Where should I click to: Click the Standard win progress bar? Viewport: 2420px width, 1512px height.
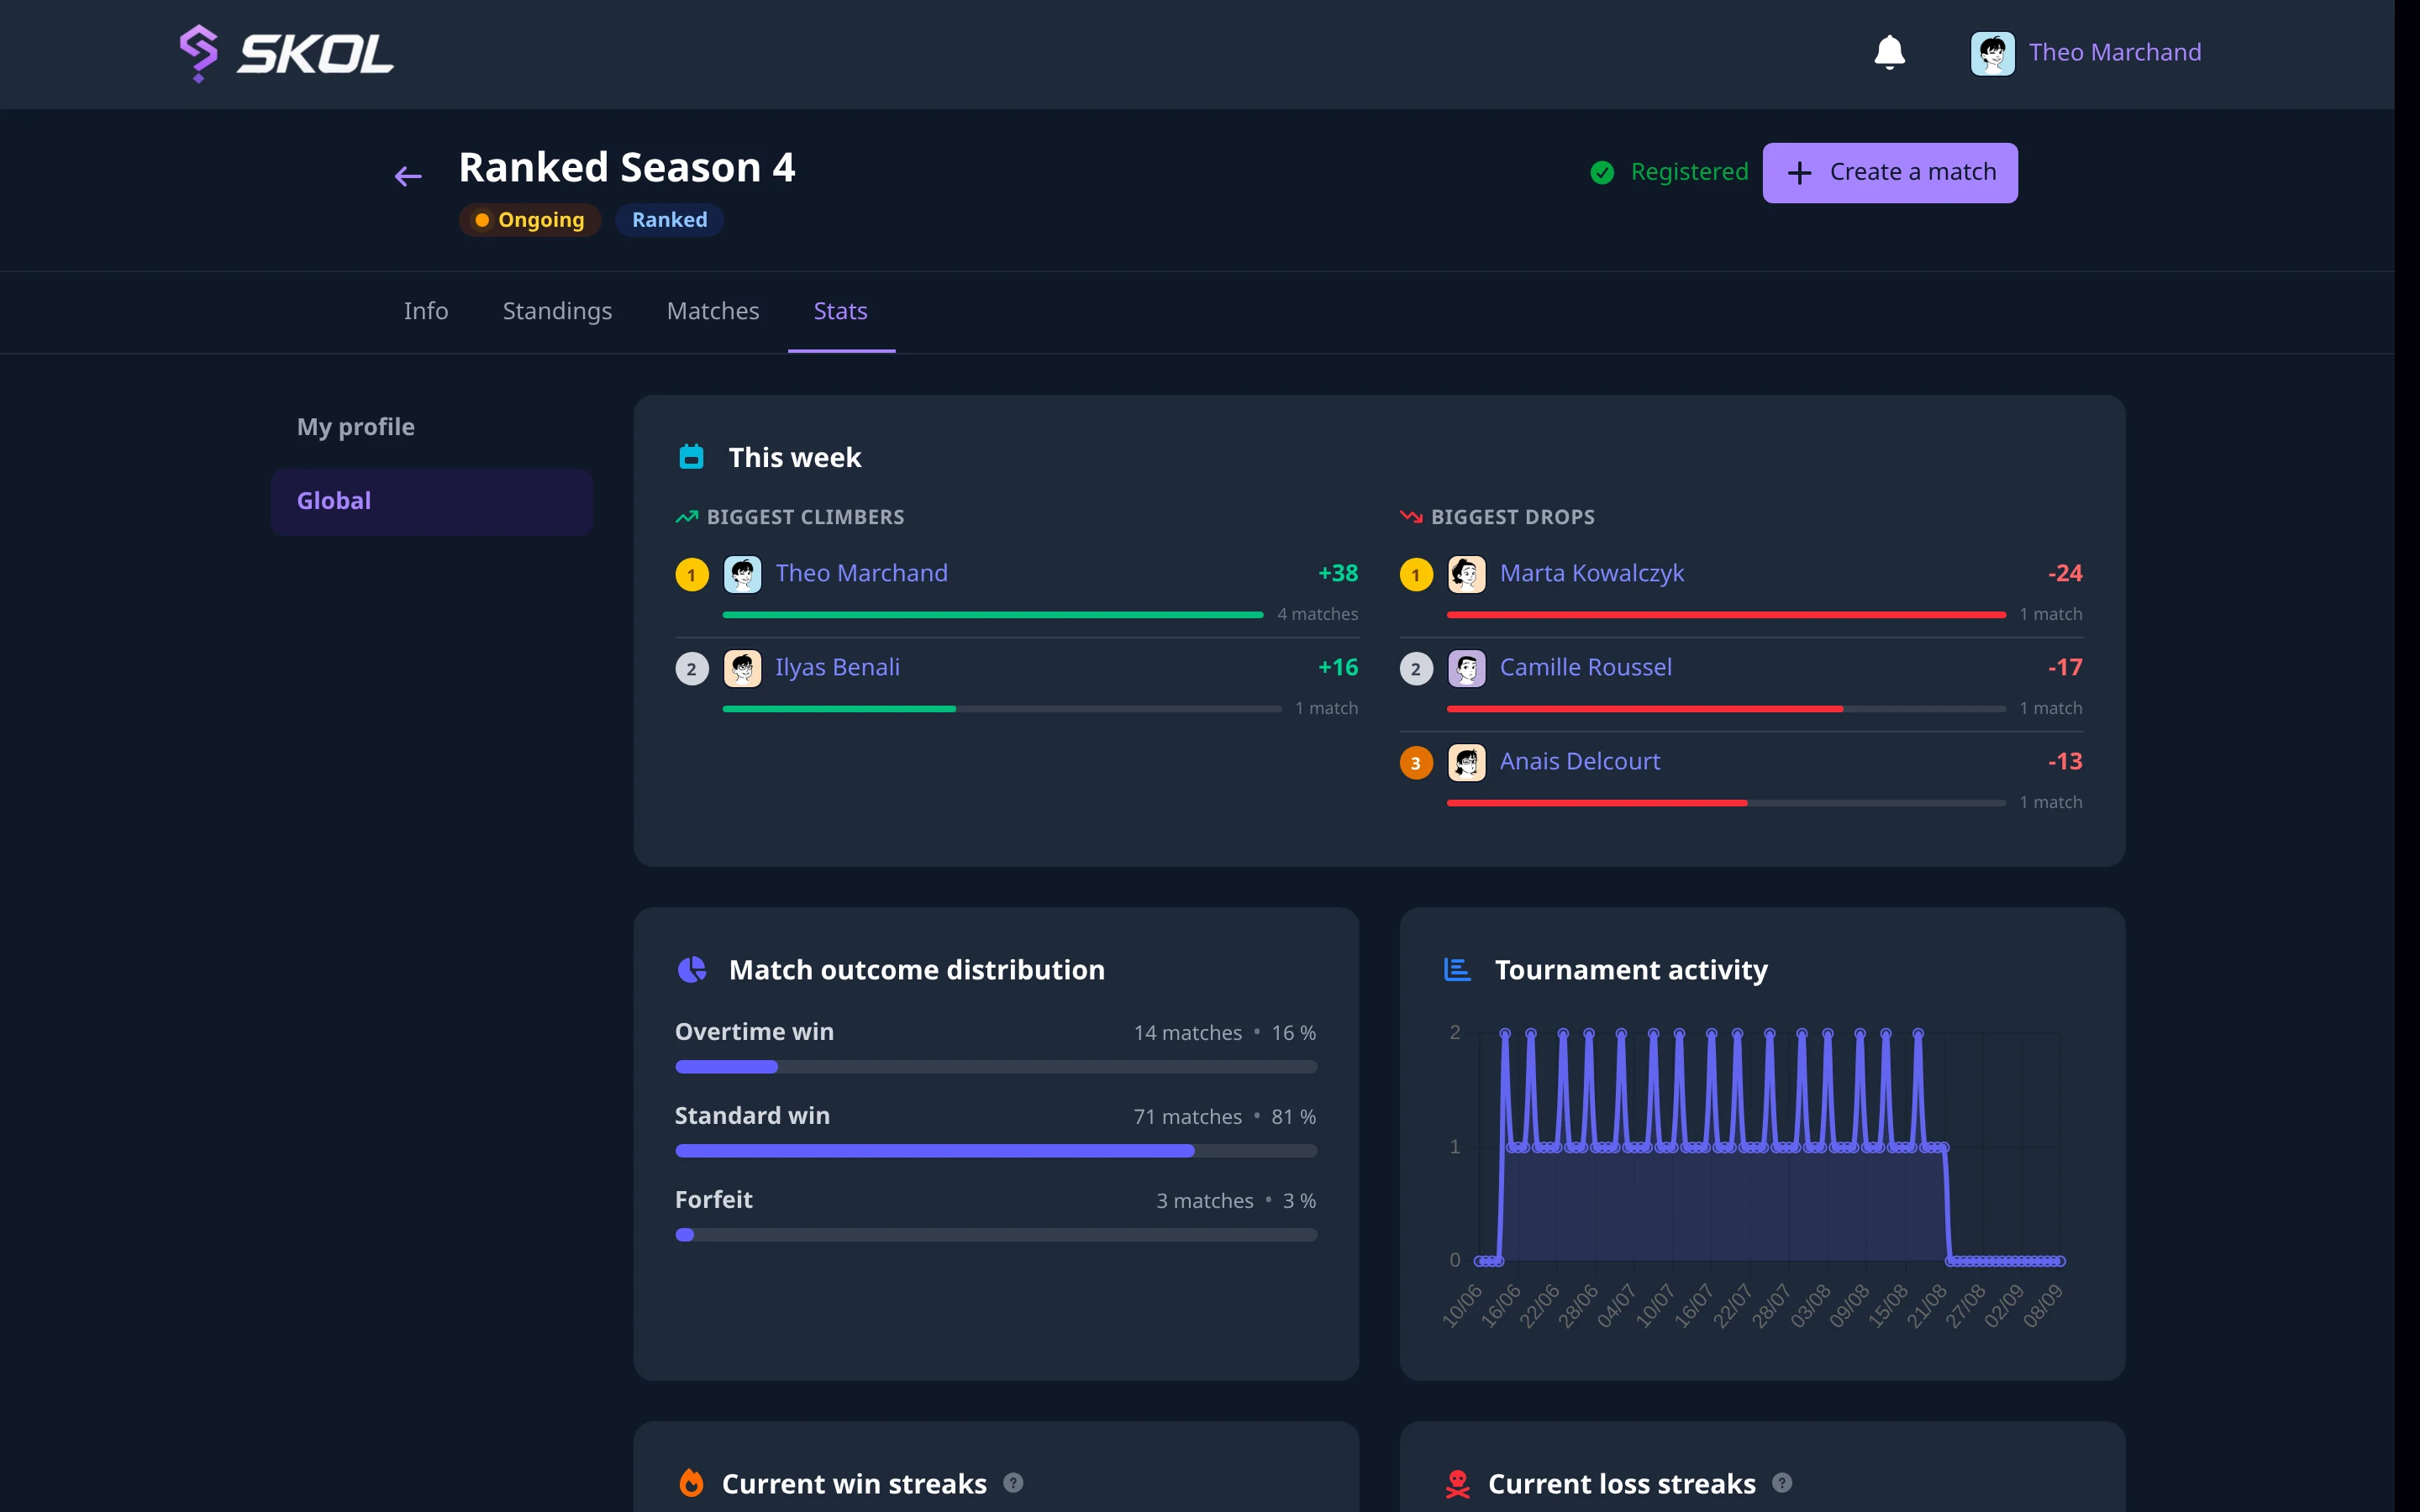996,1151
